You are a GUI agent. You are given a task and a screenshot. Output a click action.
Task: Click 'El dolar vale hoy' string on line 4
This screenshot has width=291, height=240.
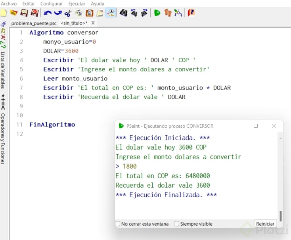coord(112,60)
